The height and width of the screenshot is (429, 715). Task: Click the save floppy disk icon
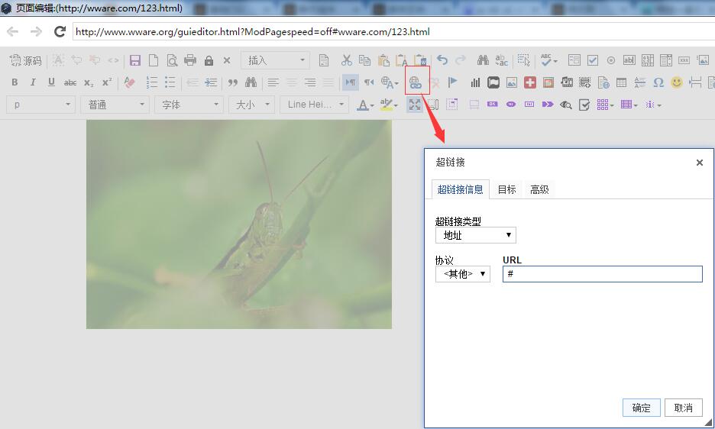[x=135, y=60]
